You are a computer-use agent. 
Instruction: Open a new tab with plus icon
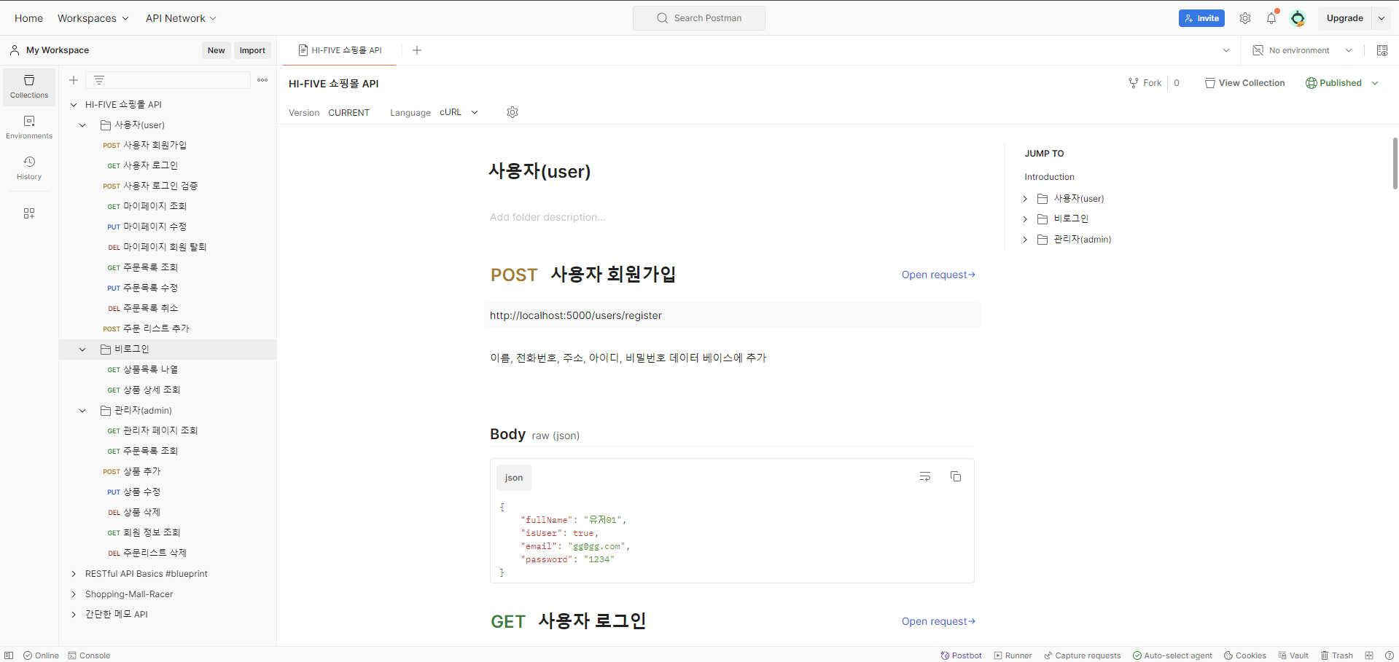[417, 50]
